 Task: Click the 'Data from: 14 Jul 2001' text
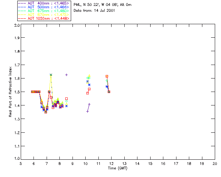tap(94, 11)
